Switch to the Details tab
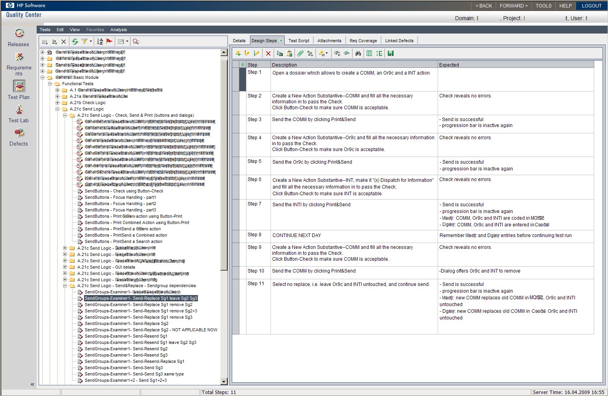The width and height of the screenshot is (608, 396). pos(239,41)
